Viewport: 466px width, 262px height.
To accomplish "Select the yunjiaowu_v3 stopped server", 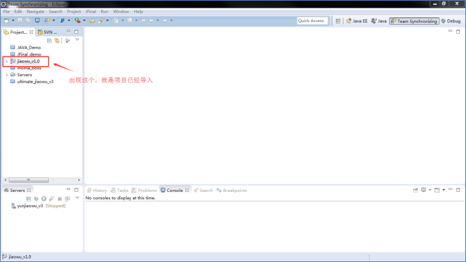I will click(38, 206).
